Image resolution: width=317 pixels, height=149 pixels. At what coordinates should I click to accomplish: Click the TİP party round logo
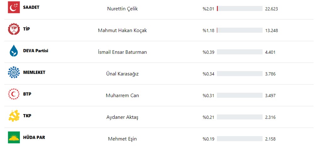14,29
